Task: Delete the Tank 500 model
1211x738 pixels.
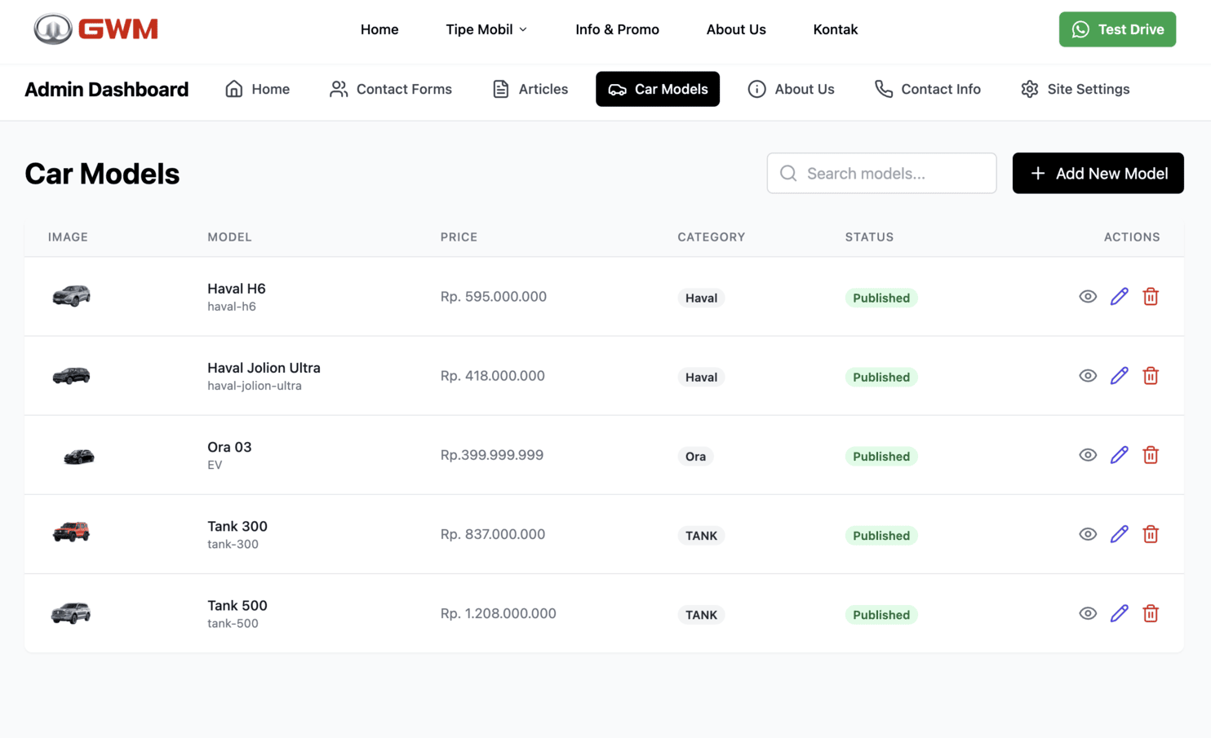Action: point(1150,614)
